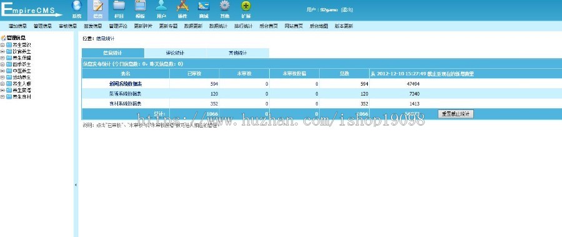The image size is (562, 237).
Task: Open the 菜谱系统数据表 table link
Action: coord(126,94)
